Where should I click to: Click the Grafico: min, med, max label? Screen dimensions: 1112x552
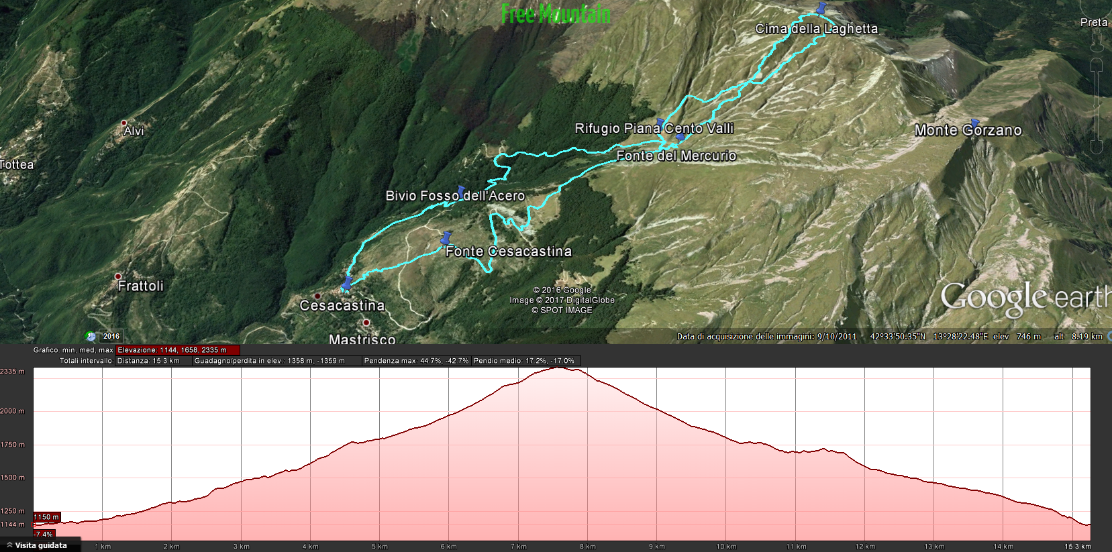tap(73, 350)
